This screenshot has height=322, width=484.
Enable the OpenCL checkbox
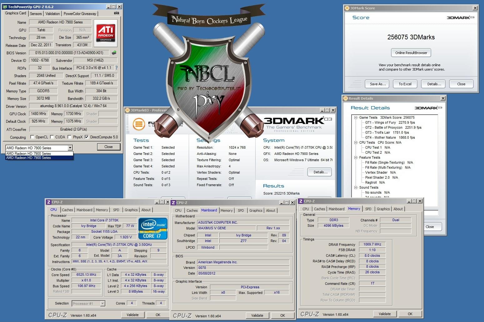32,137
